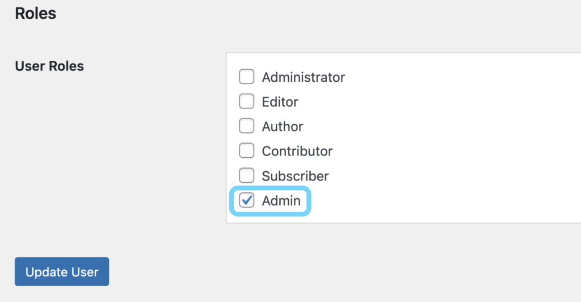Image resolution: width=581 pixels, height=302 pixels.
Task: Click the blue checkmark icon beside Admin
Action: click(x=247, y=200)
